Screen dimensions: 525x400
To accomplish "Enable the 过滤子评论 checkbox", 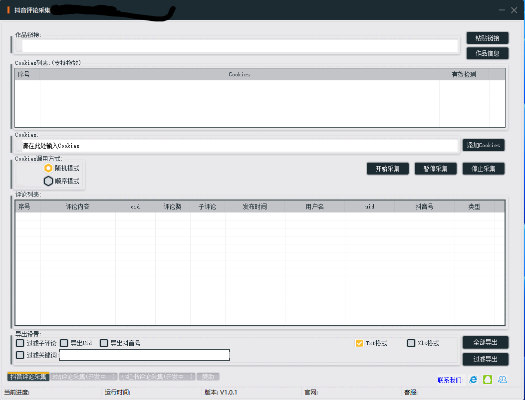I will click(x=20, y=343).
